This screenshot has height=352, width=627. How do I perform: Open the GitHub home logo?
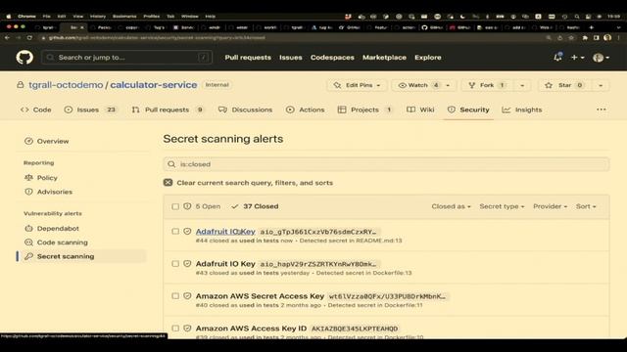pyautogui.click(x=24, y=58)
